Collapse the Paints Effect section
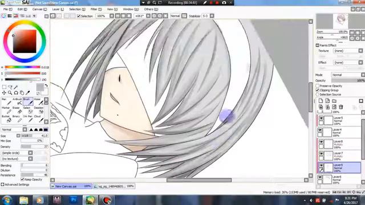Screen dimensions: 365x205 pyautogui.click(x=318, y=46)
